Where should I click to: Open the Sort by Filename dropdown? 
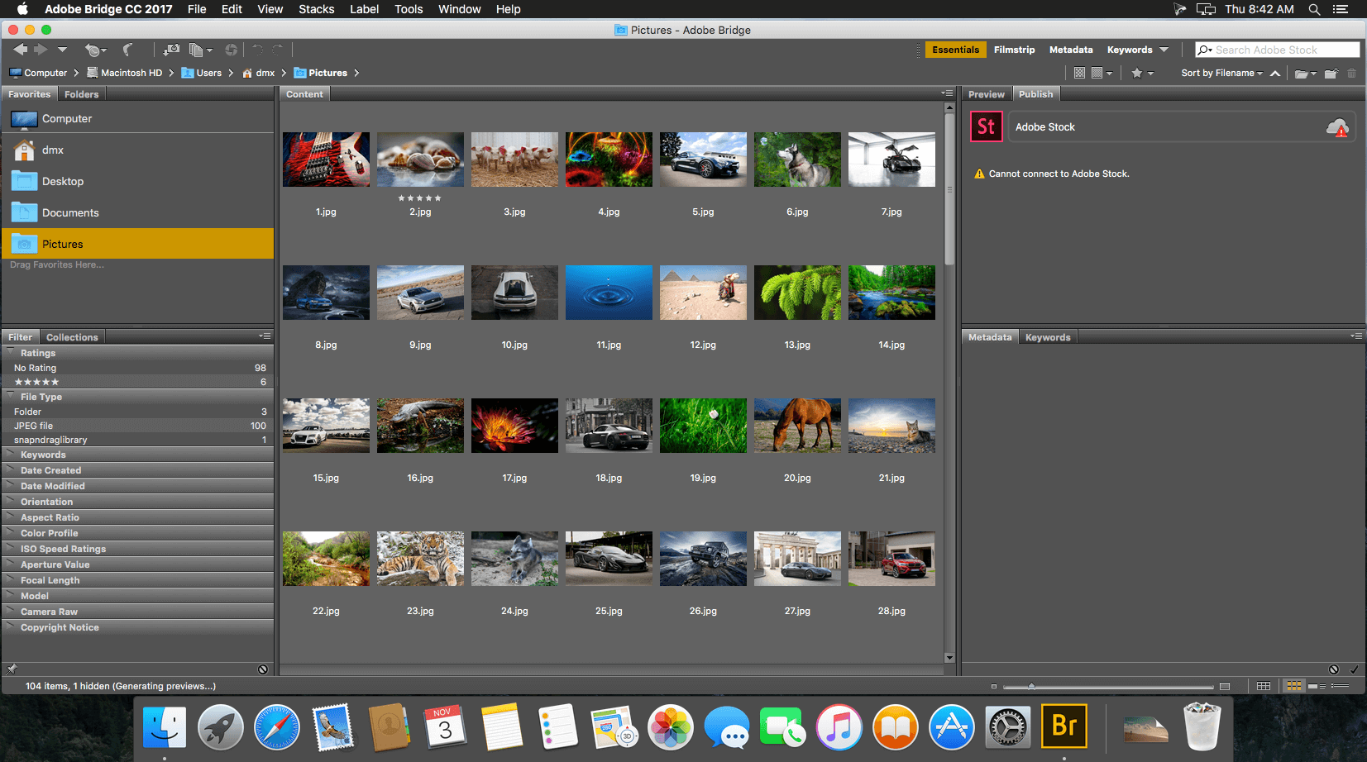coord(1221,74)
